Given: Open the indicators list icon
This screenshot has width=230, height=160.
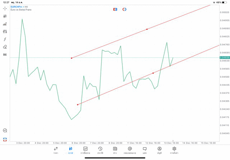Looking at the screenshot, I should click(5, 24).
